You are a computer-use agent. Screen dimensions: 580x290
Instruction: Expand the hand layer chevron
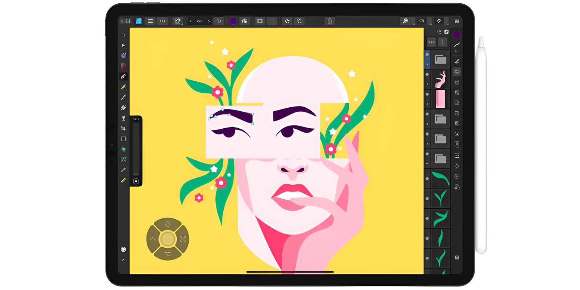pos(427,84)
